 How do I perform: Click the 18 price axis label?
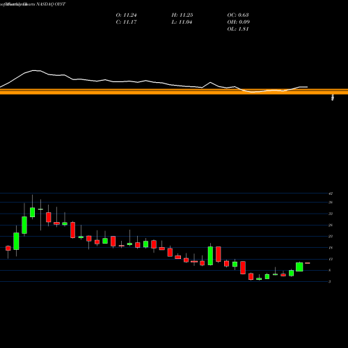tap(331, 248)
